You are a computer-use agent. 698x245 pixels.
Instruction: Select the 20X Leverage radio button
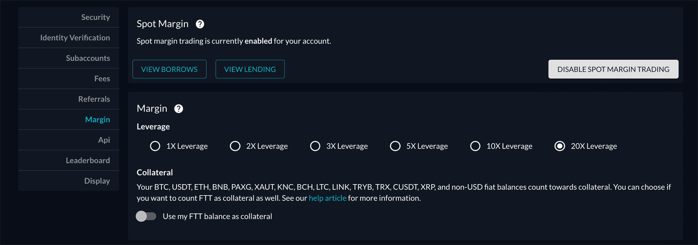[x=560, y=146]
